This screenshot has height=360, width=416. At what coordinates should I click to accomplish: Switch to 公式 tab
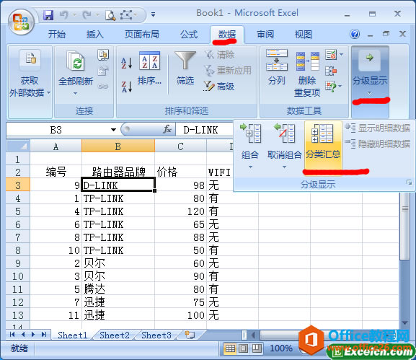189,35
